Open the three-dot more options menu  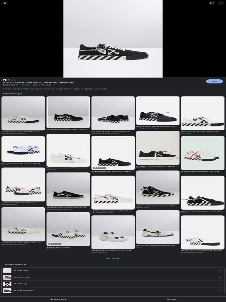[221, 3]
